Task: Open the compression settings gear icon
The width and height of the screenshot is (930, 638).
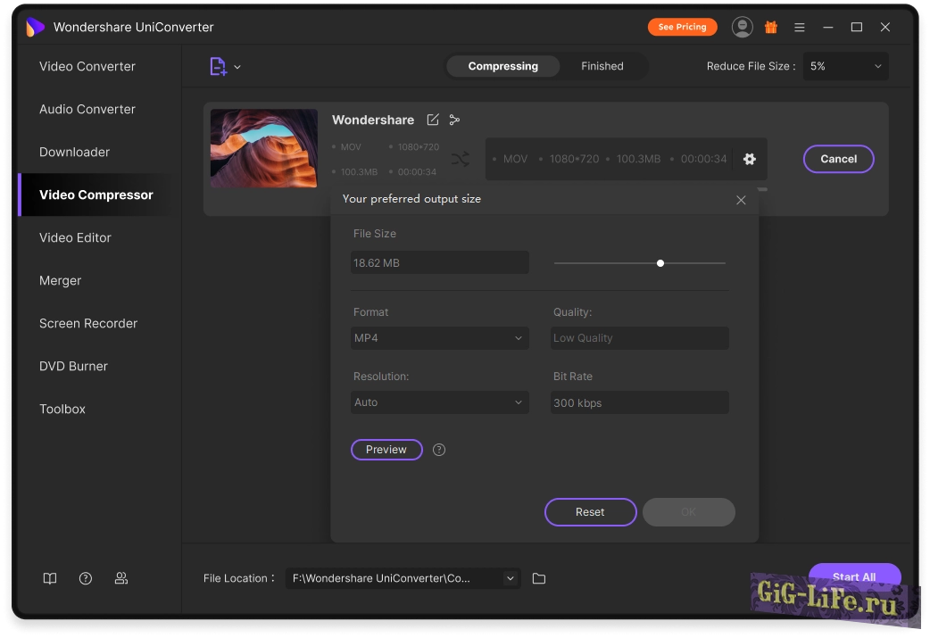Action: pyautogui.click(x=750, y=159)
